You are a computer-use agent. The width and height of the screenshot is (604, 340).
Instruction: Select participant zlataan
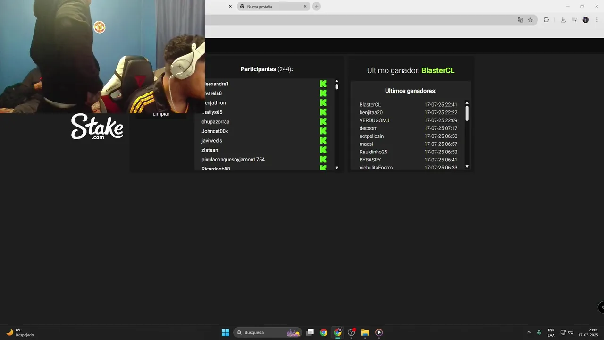pyautogui.click(x=210, y=150)
